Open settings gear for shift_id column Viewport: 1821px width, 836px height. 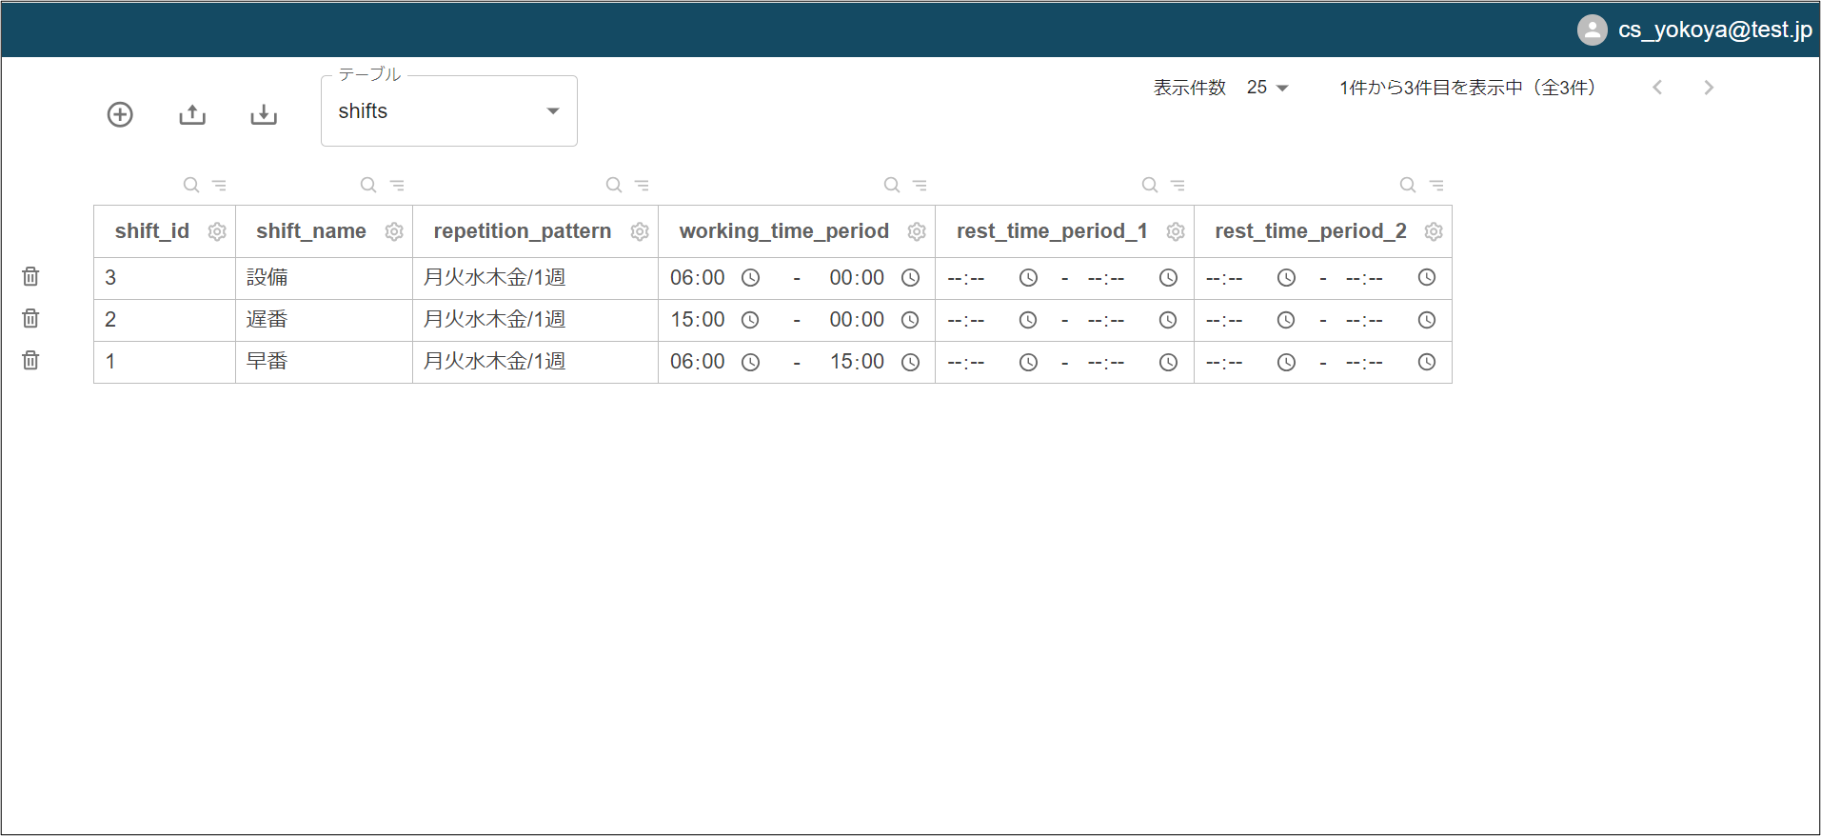pyautogui.click(x=217, y=231)
